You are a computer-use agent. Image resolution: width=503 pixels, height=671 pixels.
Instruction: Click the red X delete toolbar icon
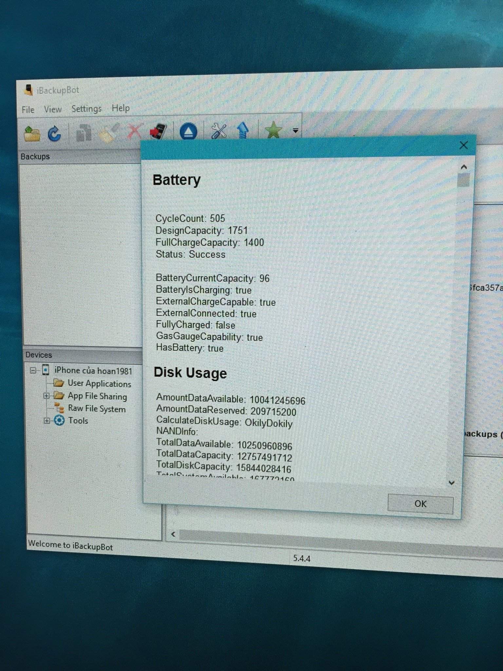click(x=134, y=132)
